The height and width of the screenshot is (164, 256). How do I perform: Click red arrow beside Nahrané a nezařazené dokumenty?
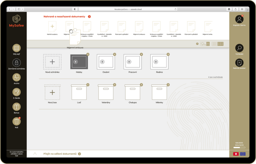coord(89,17)
